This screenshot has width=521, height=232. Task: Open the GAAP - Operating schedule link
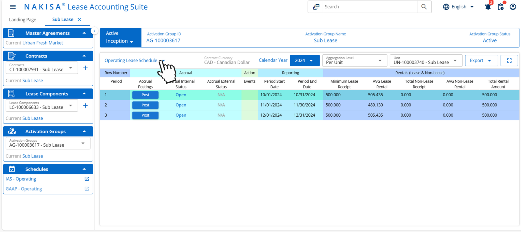24,189
